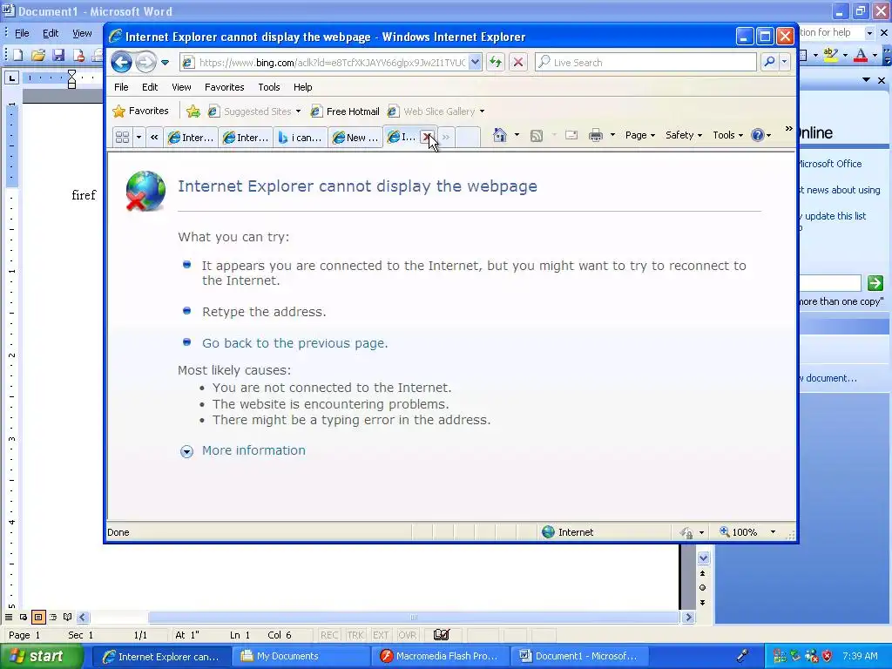Click the Quick Tabs icon

tap(122, 137)
